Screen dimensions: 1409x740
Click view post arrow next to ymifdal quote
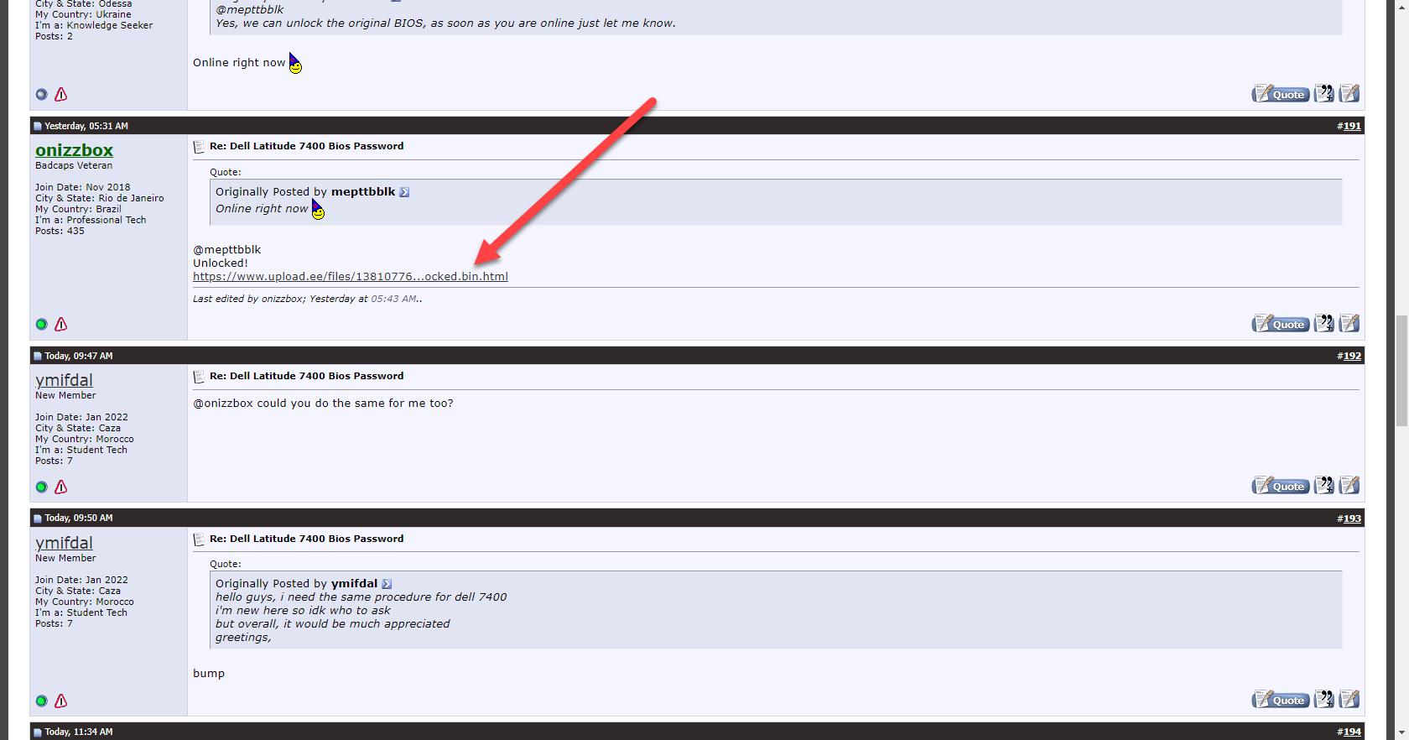point(387,584)
